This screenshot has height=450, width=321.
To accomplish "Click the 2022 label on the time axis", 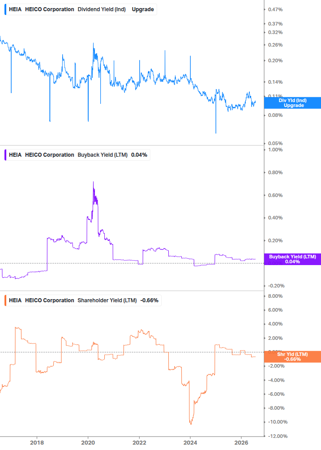I will (139, 442).
